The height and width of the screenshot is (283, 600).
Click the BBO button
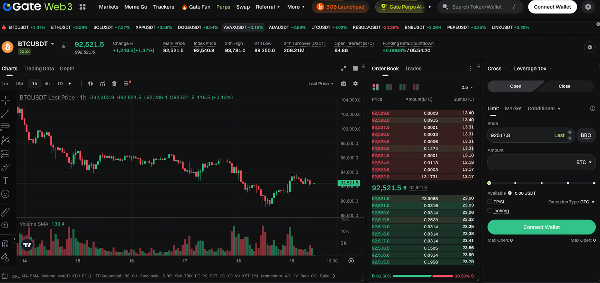tap(586, 135)
